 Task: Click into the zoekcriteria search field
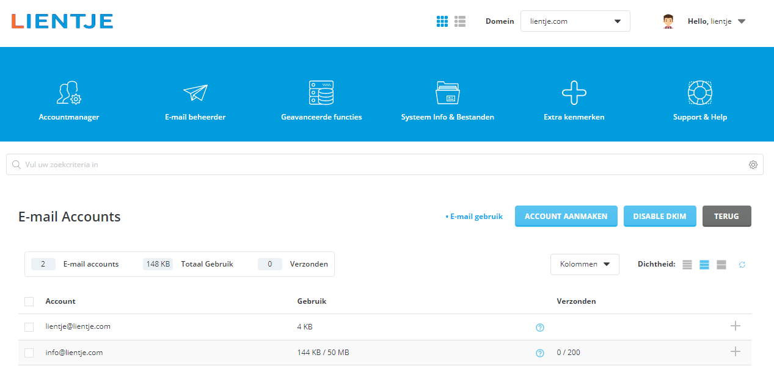pos(379,165)
